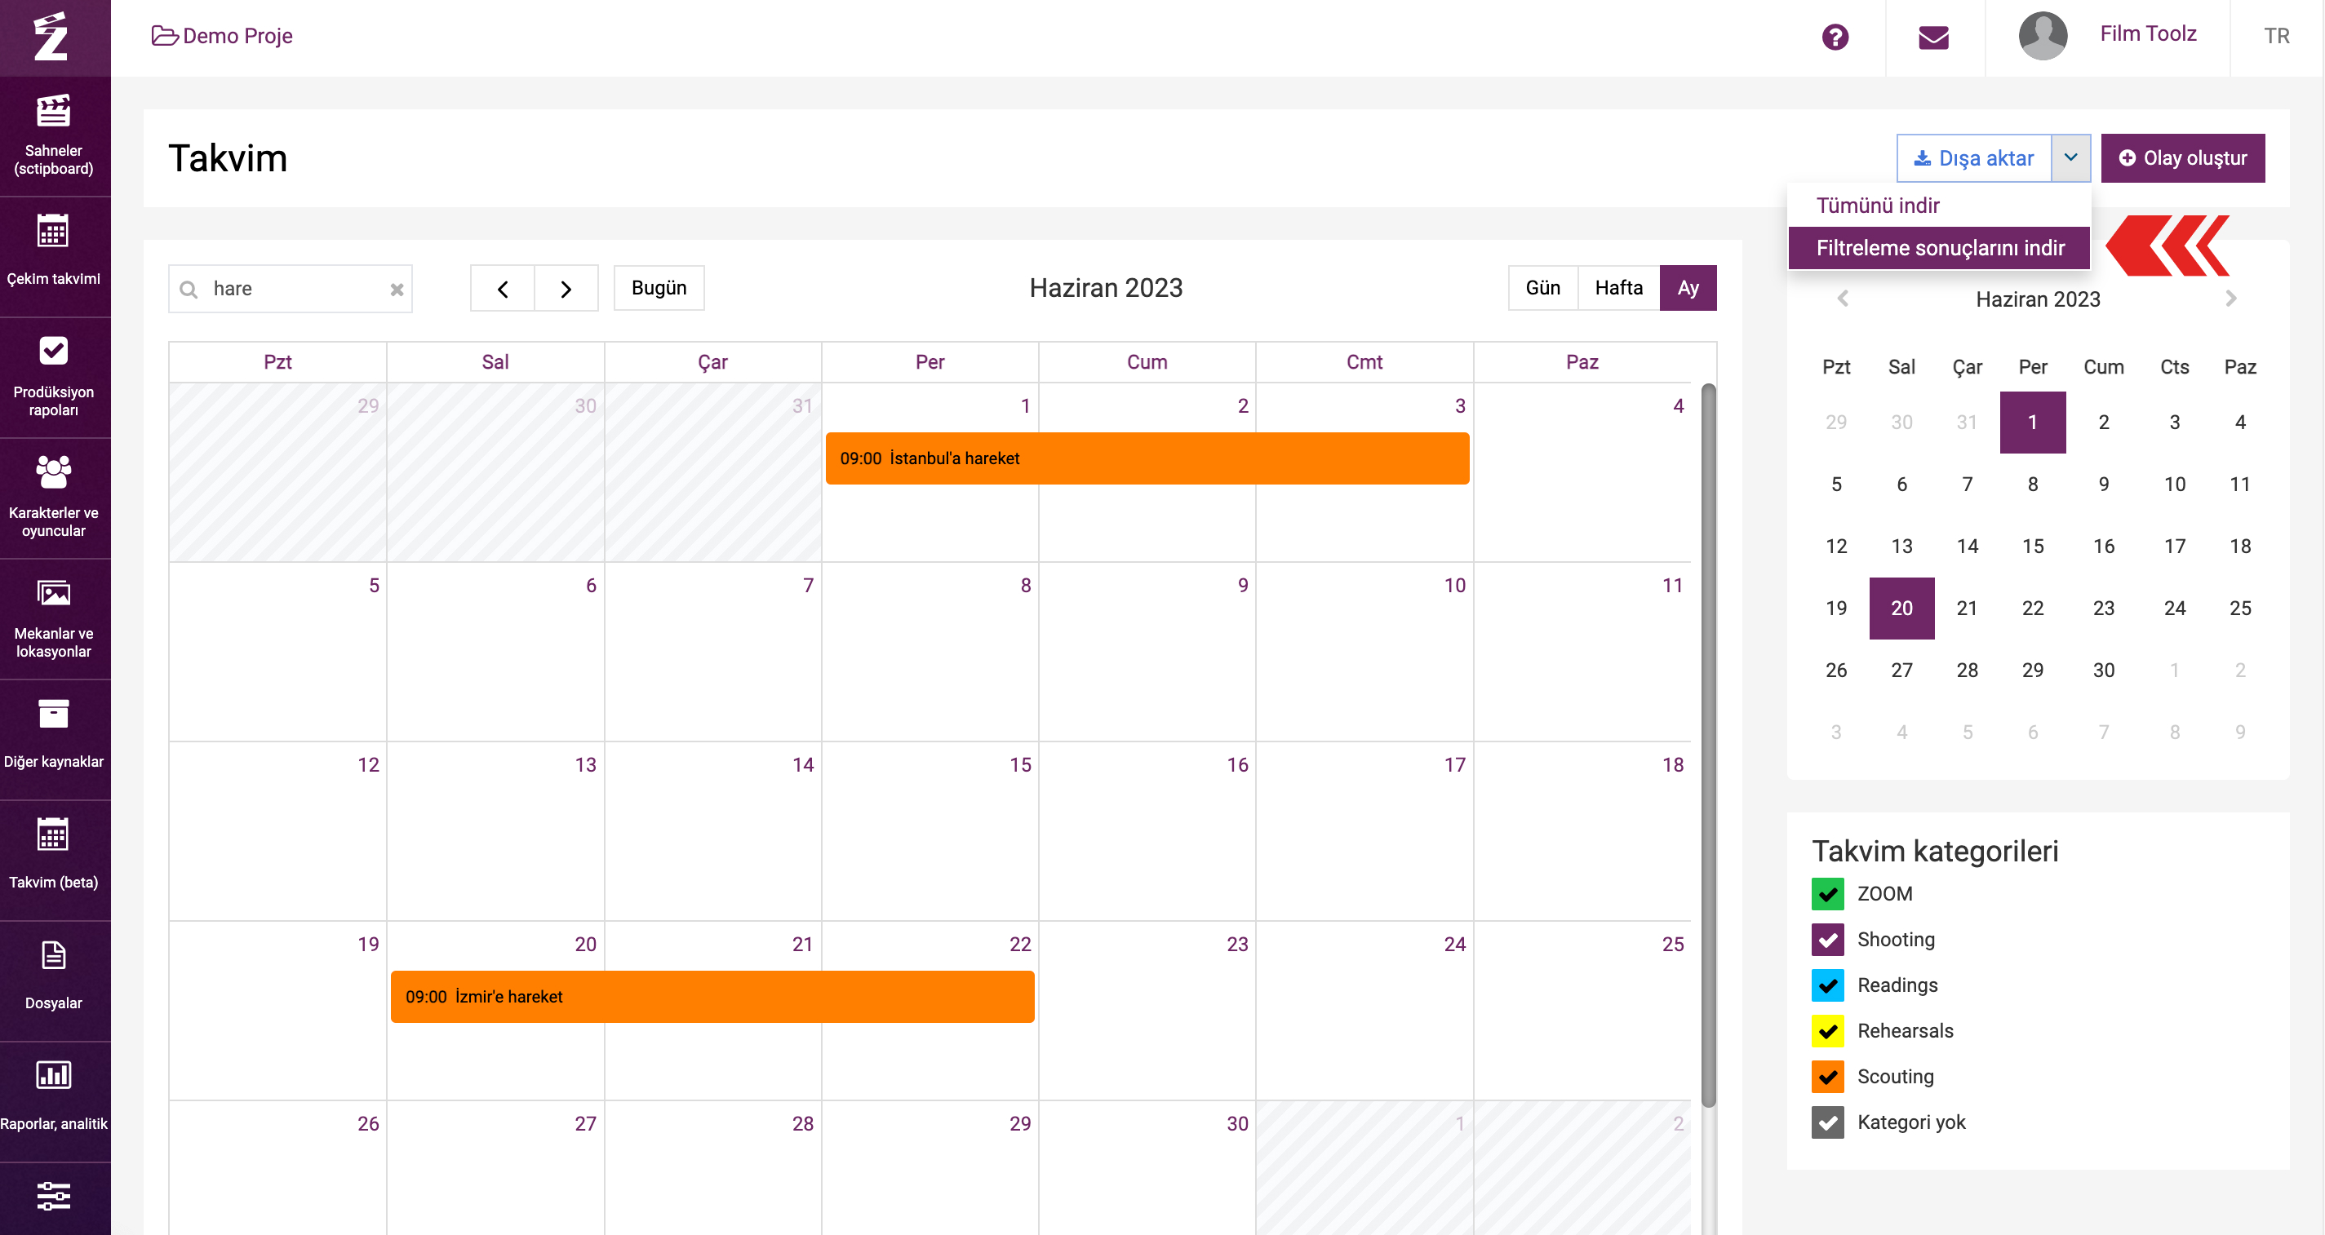This screenshot has height=1235, width=2325.
Task: Switch to Ay view
Action: 1688,288
